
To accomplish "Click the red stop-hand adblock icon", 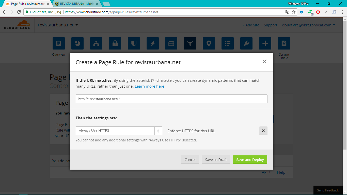I will (x=318, y=12).
